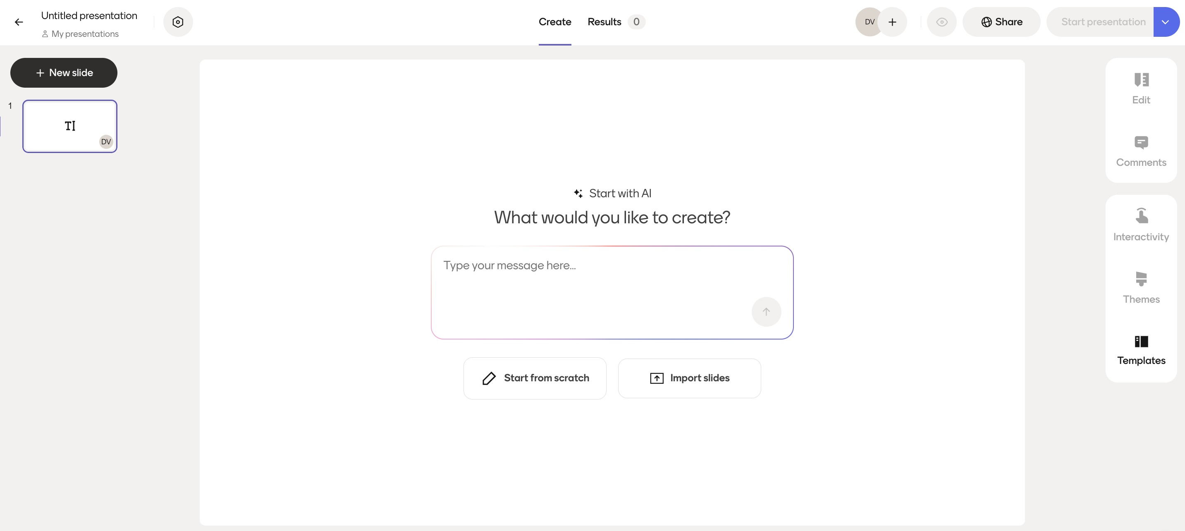The image size is (1185, 531).
Task: Click Import slides button
Action: (689, 378)
